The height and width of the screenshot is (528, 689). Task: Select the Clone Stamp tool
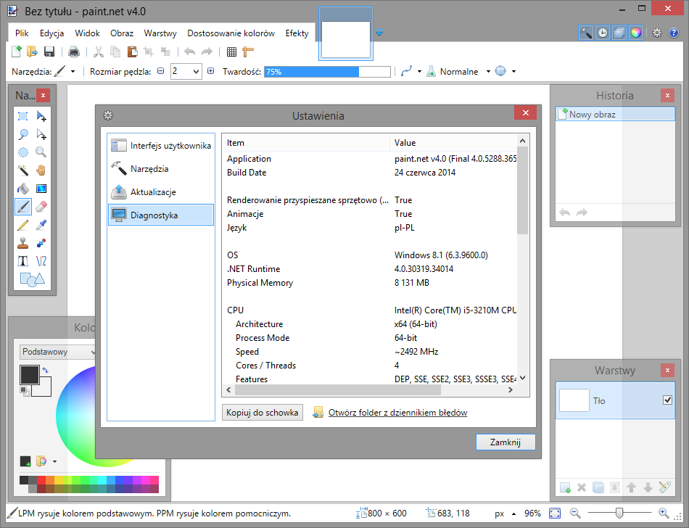click(x=23, y=243)
